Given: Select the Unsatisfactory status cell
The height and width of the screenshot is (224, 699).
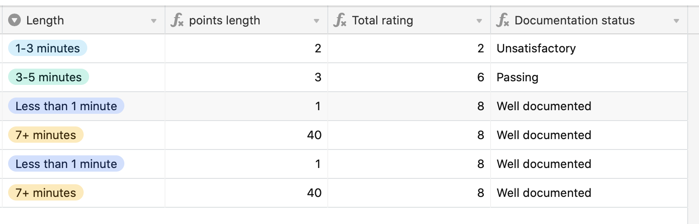Looking at the screenshot, I should (x=589, y=48).
